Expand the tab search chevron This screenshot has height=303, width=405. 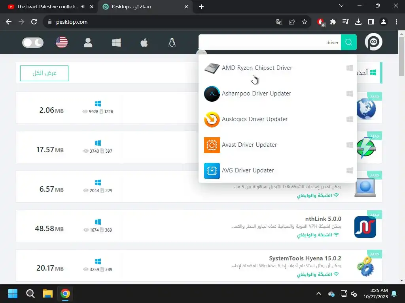(x=341, y=6)
